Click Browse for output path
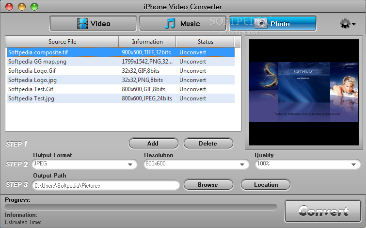This screenshot has height=228, width=366. (x=208, y=185)
